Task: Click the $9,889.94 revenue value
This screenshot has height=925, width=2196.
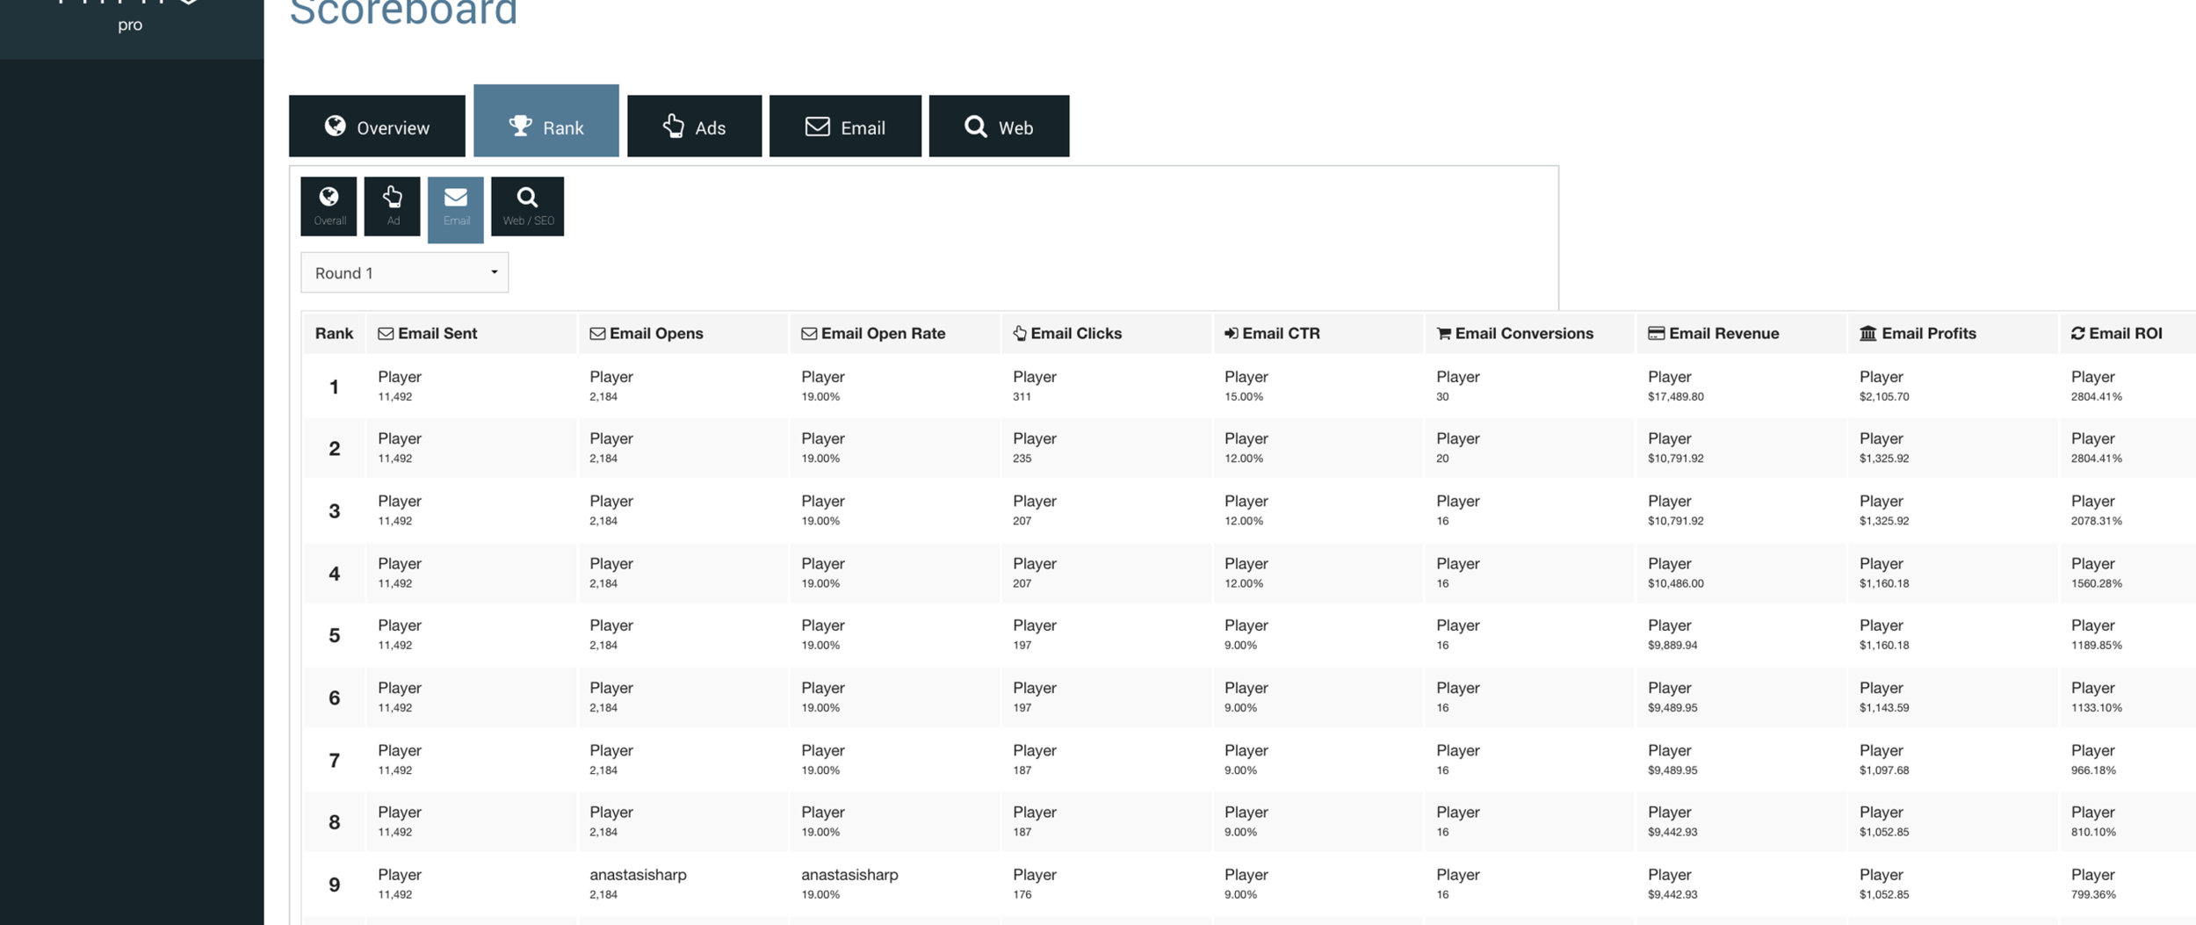Action: coord(1672,645)
